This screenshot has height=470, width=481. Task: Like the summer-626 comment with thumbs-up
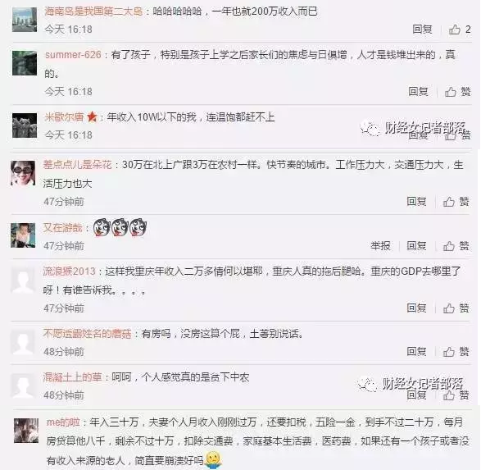[x=457, y=92]
